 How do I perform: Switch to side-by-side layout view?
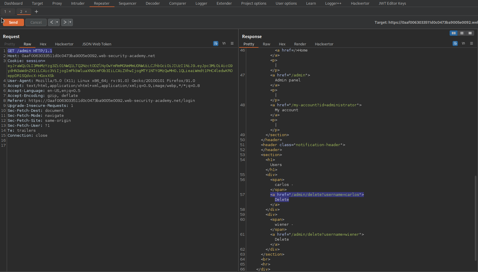click(x=454, y=33)
